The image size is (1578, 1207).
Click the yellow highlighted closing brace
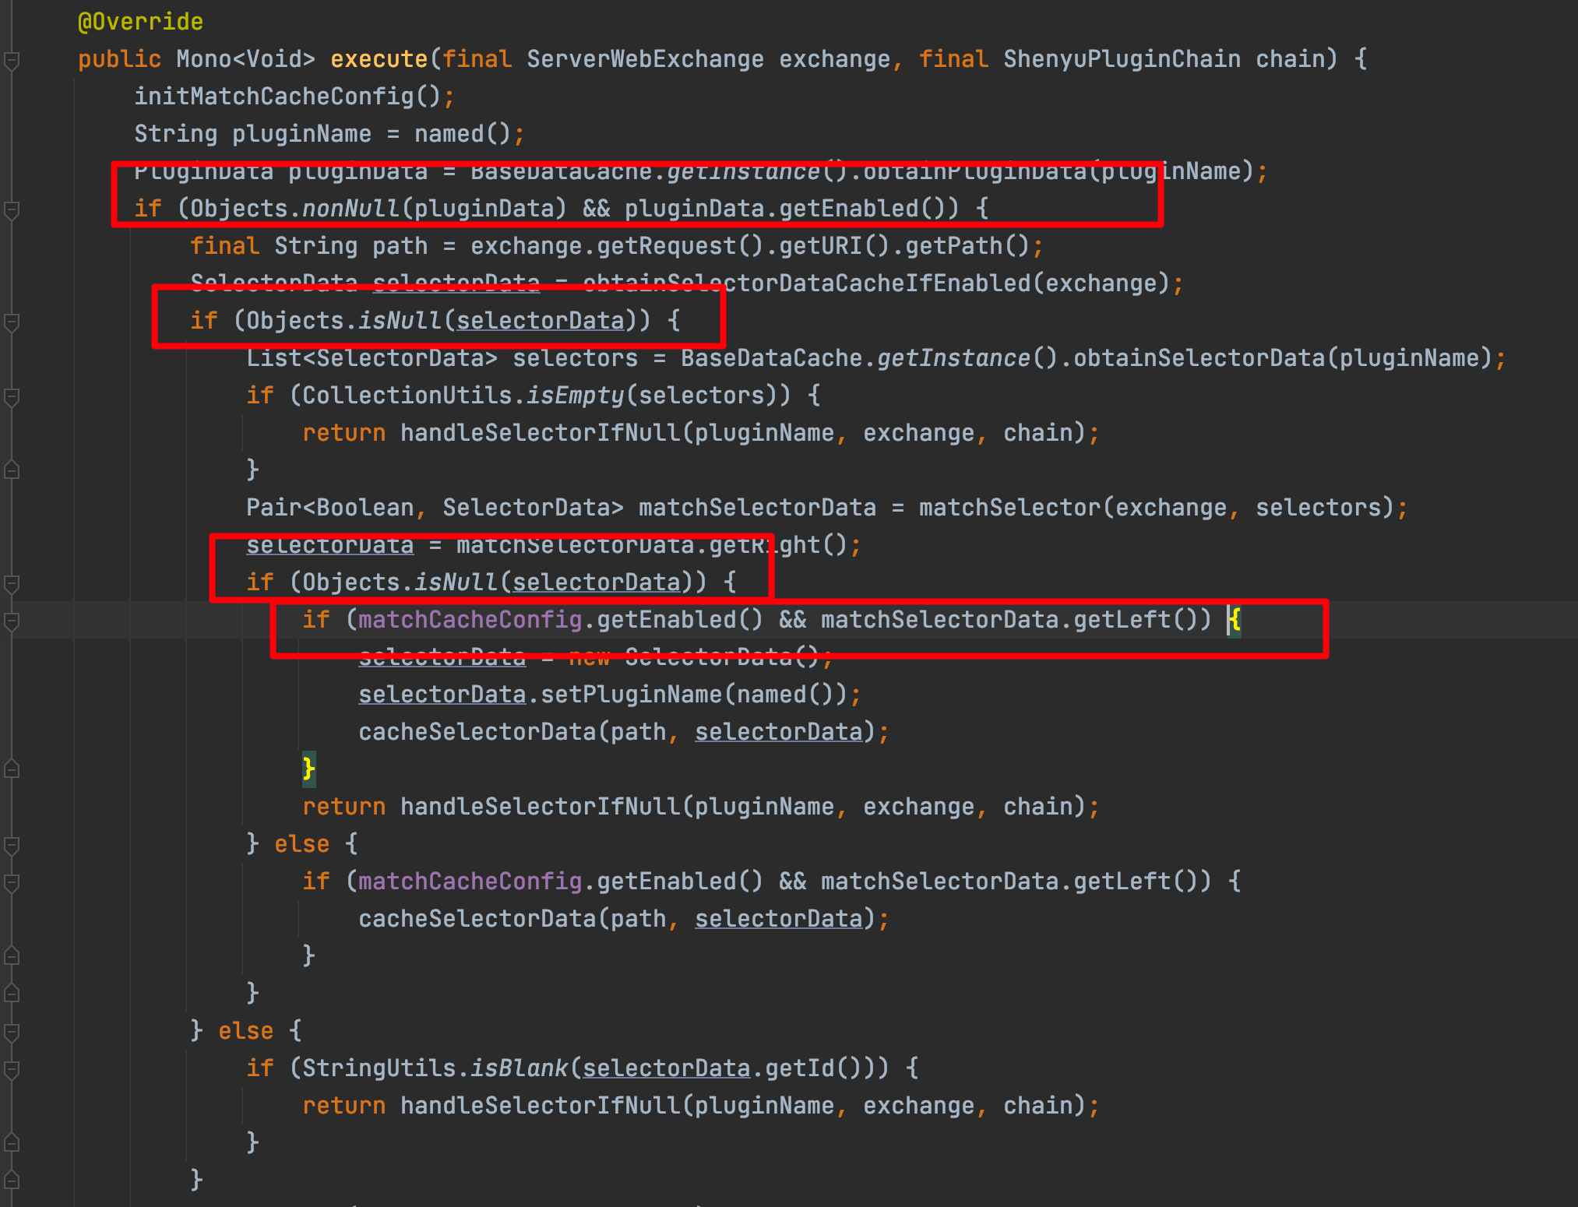click(308, 769)
